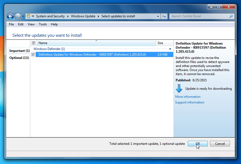241x164 pixels.
Task: Click the Control Panel icon in address bar
Action: pyautogui.click(x=28, y=16)
